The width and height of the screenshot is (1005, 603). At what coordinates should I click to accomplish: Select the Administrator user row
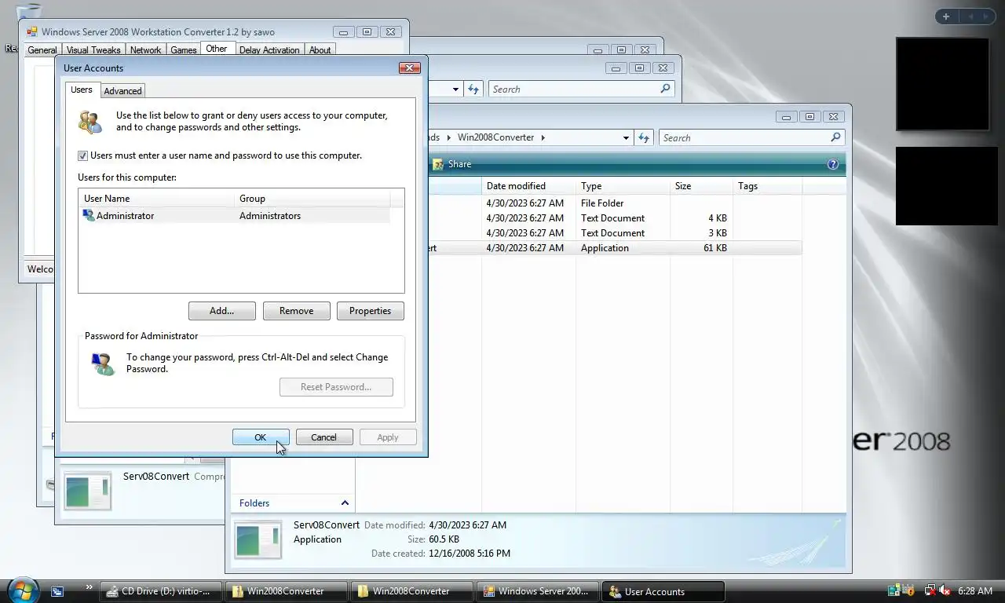click(236, 215)
